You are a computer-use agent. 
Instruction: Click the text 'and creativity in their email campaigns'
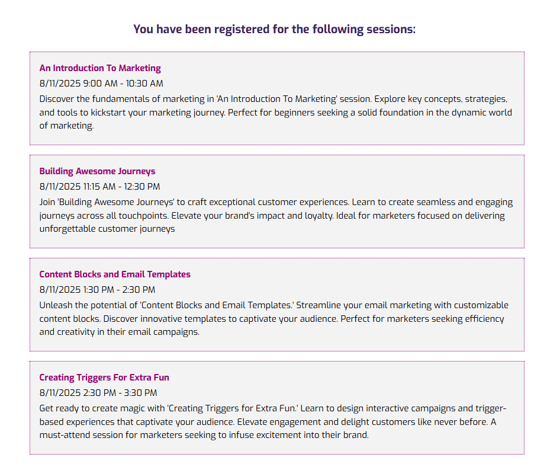pos(120,332)
